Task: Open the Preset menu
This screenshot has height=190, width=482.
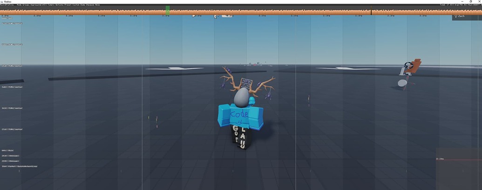Action: [x=68, y=5]
